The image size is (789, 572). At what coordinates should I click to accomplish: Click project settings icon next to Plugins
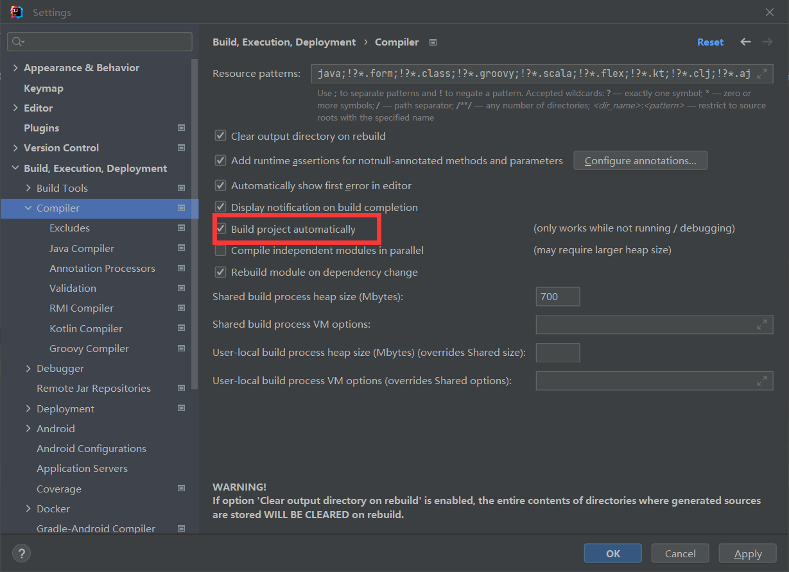tap(181, 128)
